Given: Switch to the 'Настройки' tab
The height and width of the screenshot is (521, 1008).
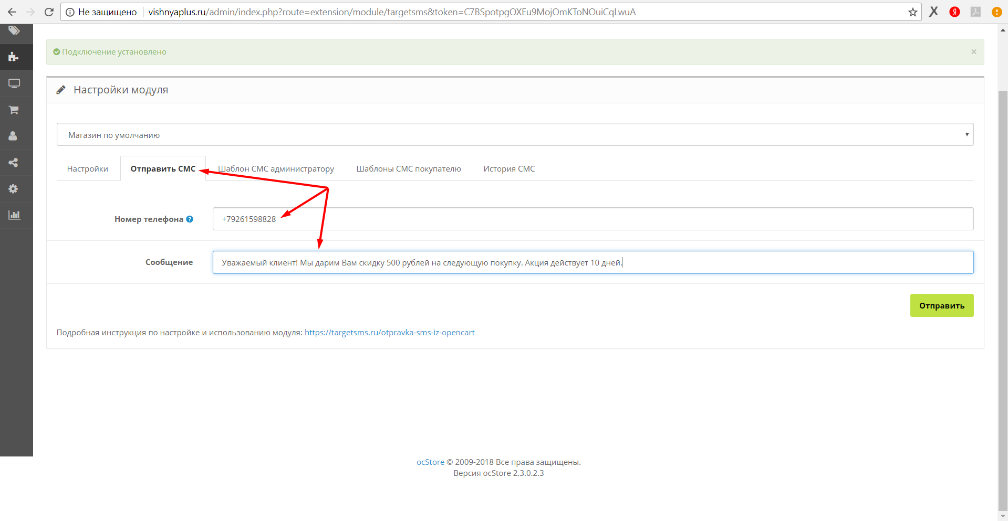Looking at the screenshot, I should [x=88, y=169].
